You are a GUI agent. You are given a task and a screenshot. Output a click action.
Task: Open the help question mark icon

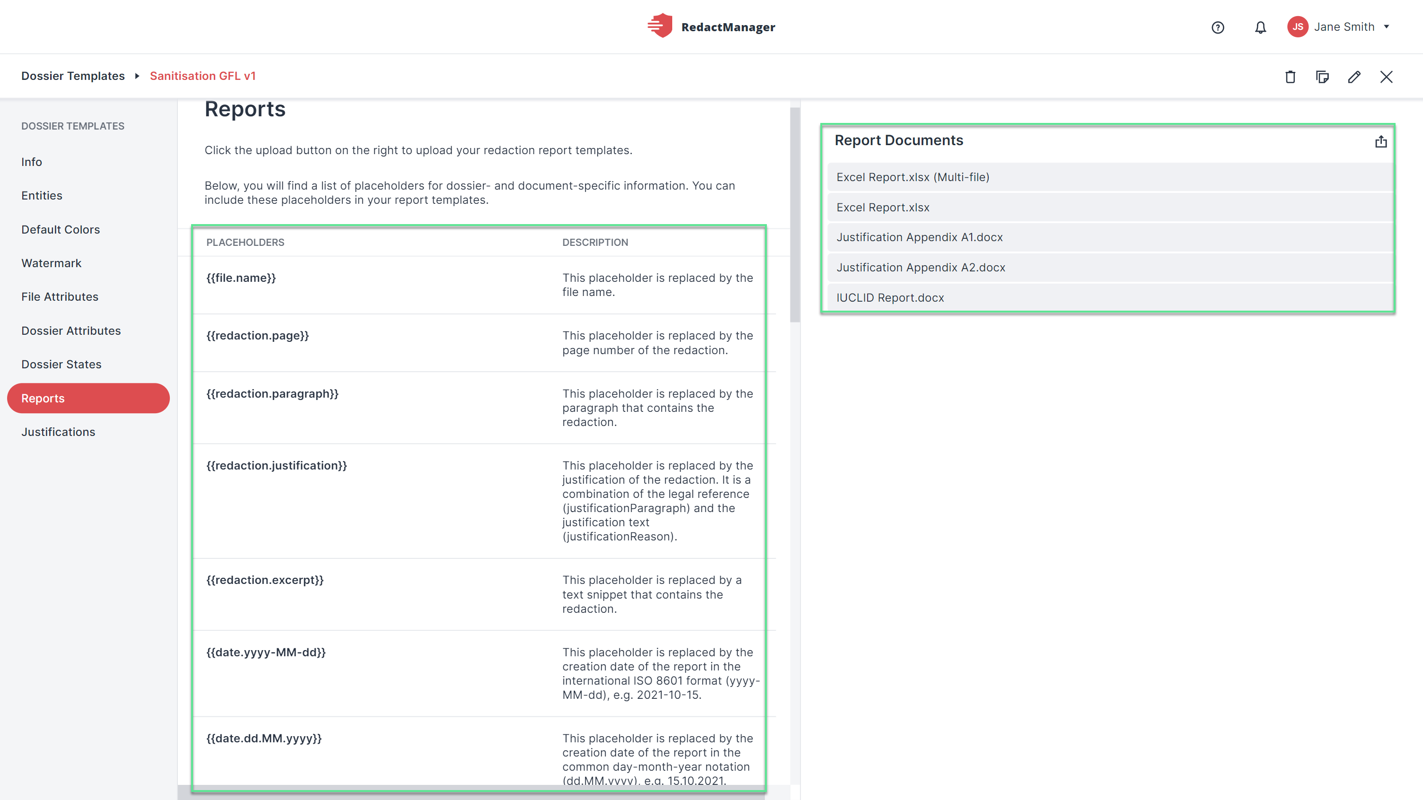pos(1218,27)
